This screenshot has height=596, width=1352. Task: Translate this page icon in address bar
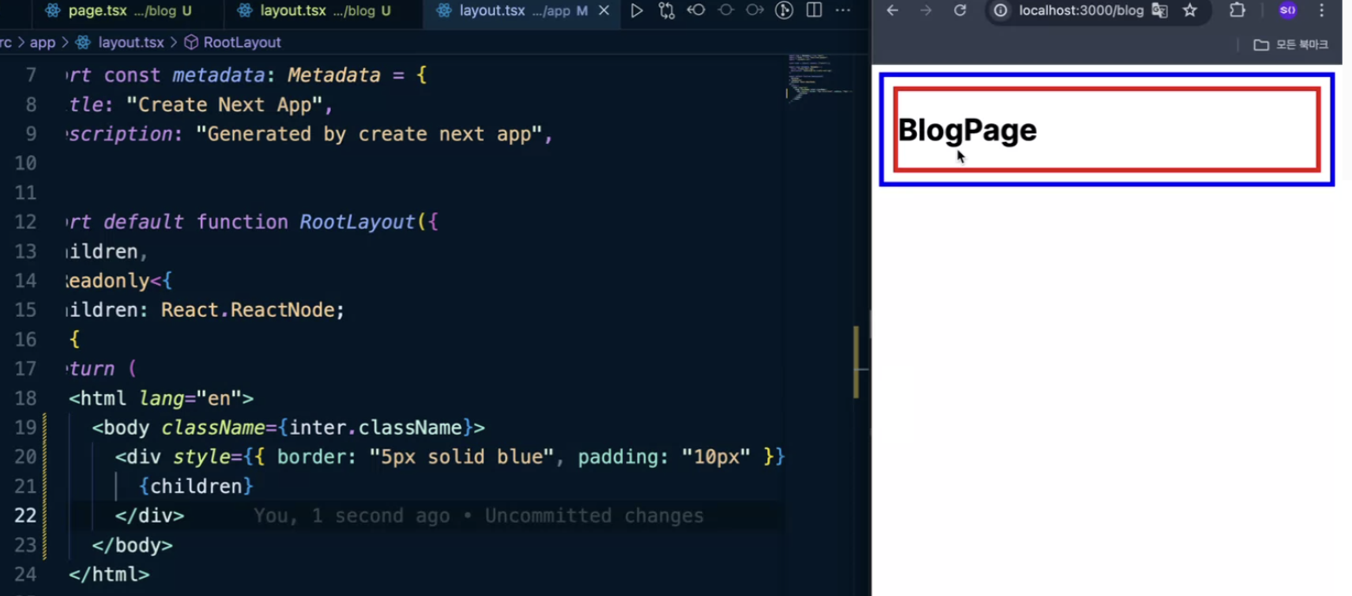(x=1160, y=10)
